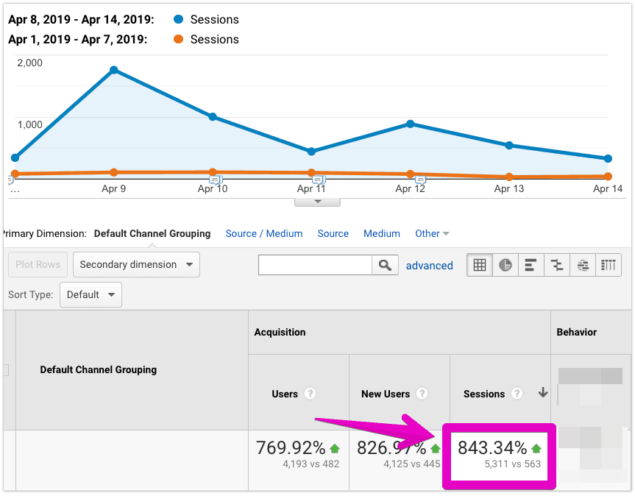The height and width of the screenshot is (496, 635).
Task: Switch to pie chart percentage view
Action: coord(505,265)
